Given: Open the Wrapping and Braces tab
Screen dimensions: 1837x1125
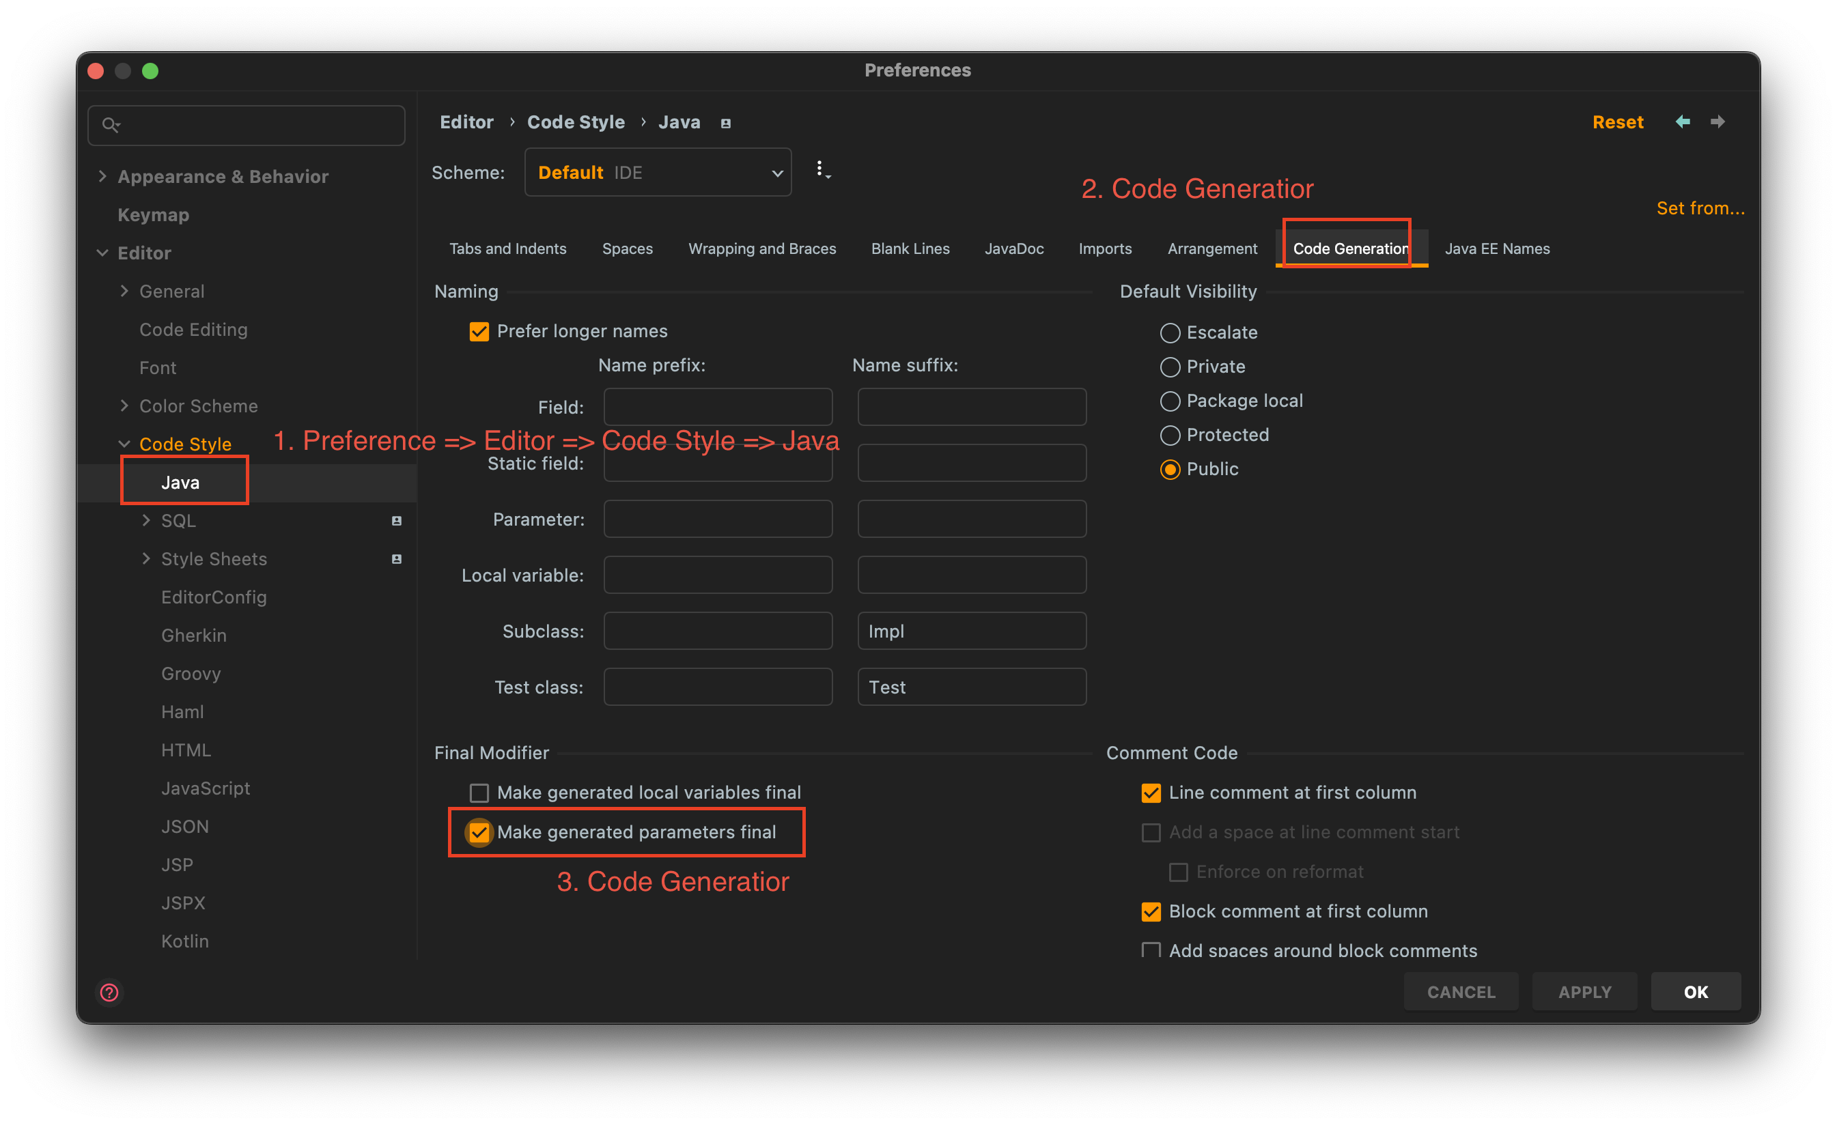Looking at the screenshot, I should coord(762,249).
